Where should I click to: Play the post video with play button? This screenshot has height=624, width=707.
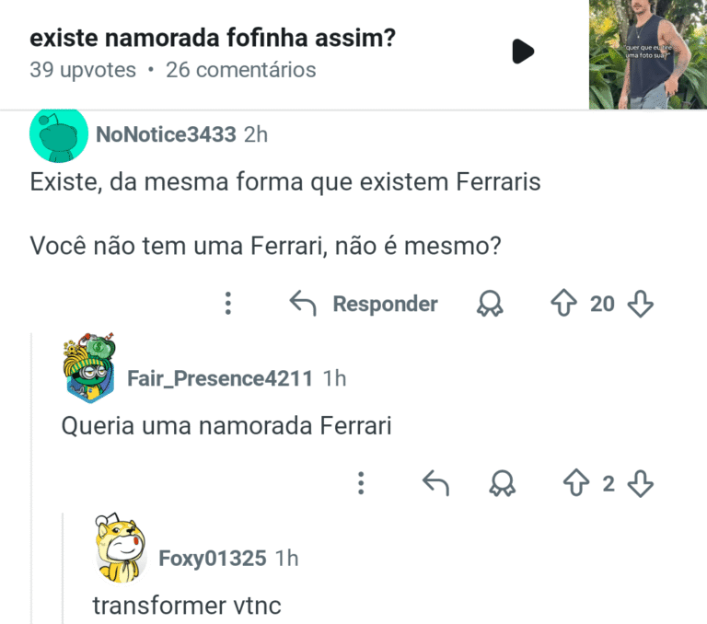(x=523, y=52)
